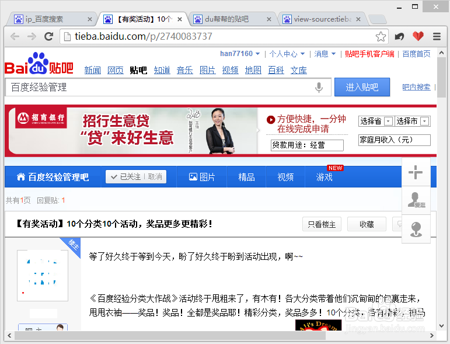Open 选择省 dropdown in ad
450x344 pixels.
(x=376, y=121)
